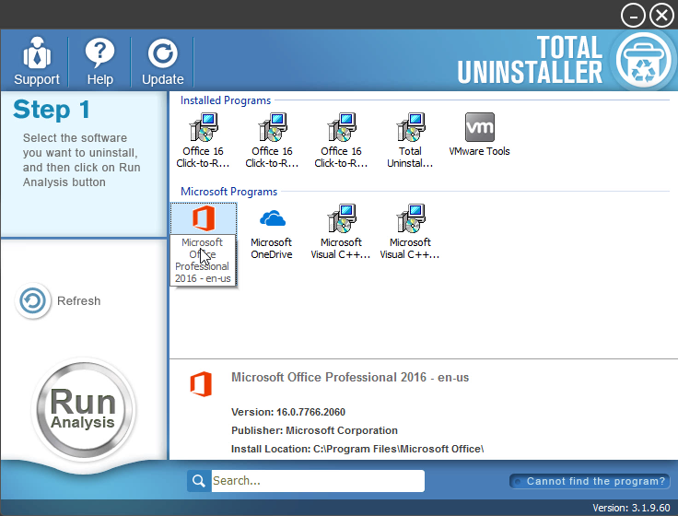Click the Search input field

coord(318,481)
